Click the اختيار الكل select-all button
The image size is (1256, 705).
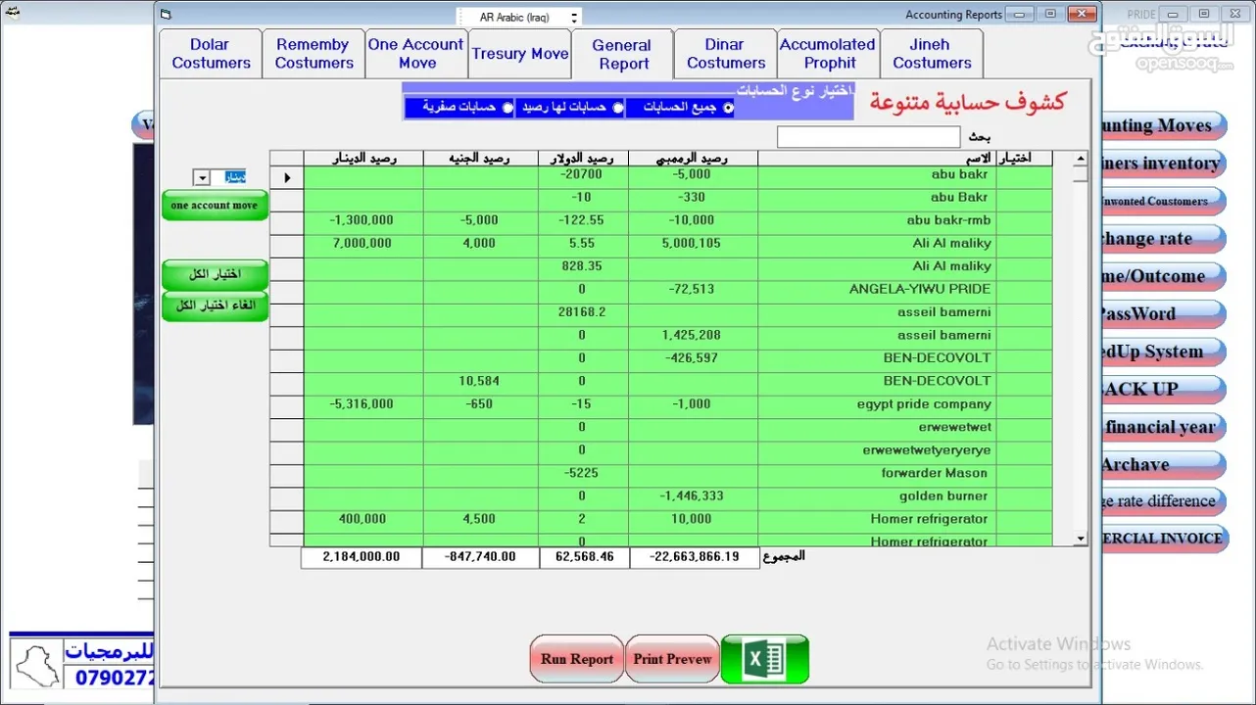[215, 274]
